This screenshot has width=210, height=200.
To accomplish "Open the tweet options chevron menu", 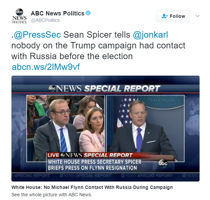I will pyautogui.click(x=198, y=16).
